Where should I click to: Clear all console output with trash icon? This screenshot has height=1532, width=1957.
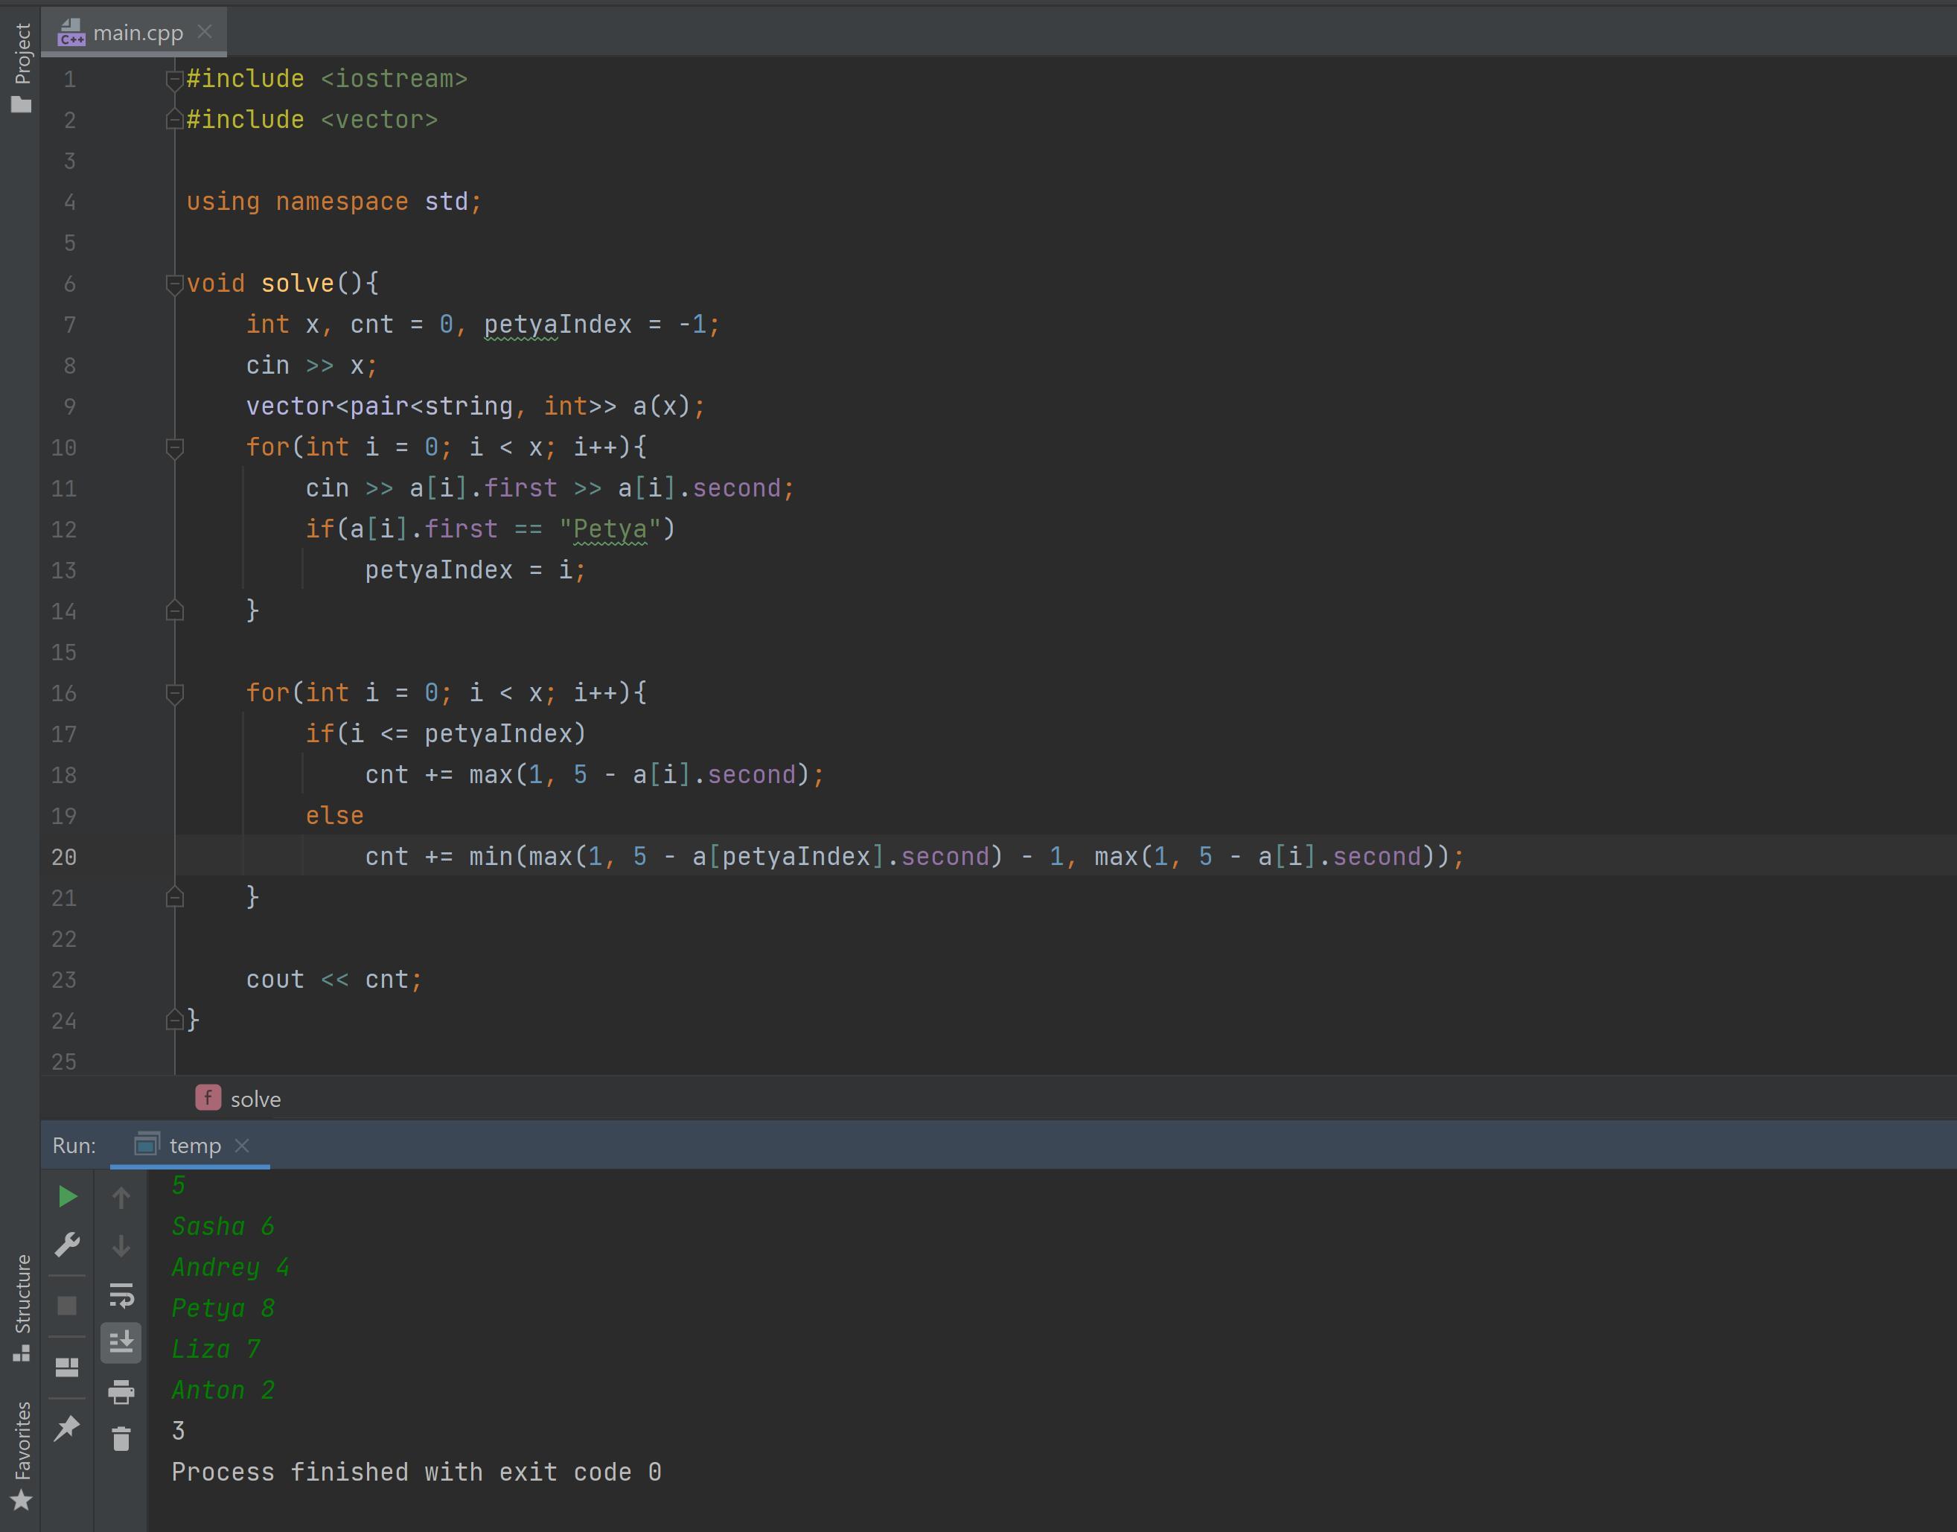click(121, 1439)
